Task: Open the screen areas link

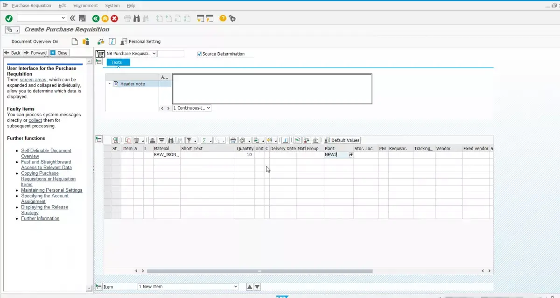Action: [33, 80]
